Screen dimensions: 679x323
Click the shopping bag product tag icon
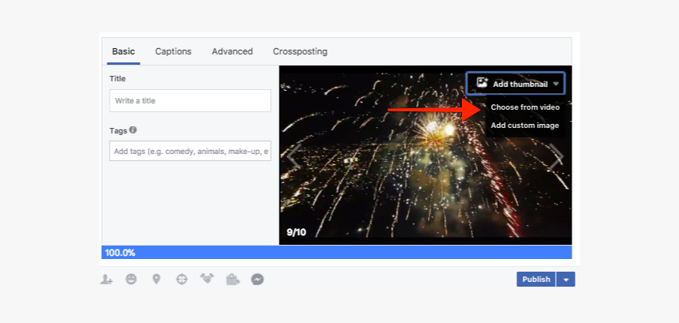(x=233, y=280)
